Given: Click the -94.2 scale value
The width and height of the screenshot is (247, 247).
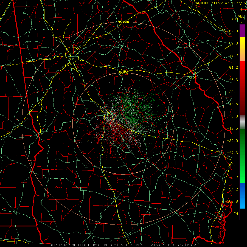Looking at the screenshot, I should tap(232, 189).
